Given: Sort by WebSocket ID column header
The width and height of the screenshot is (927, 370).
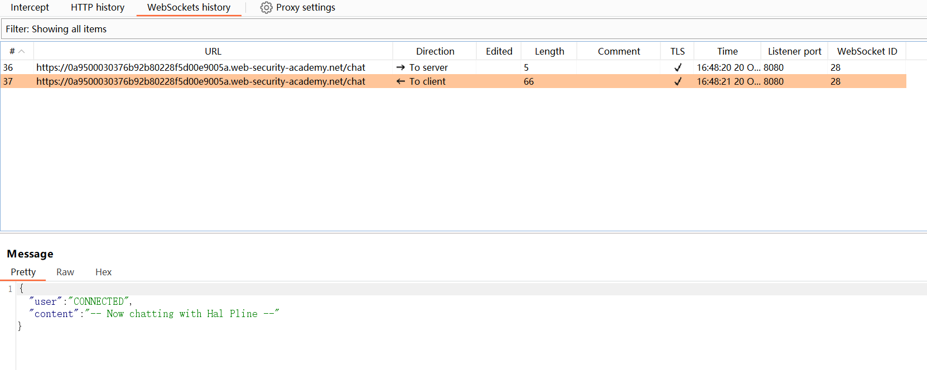Looking at the screenshot, I should coord(867,51).
